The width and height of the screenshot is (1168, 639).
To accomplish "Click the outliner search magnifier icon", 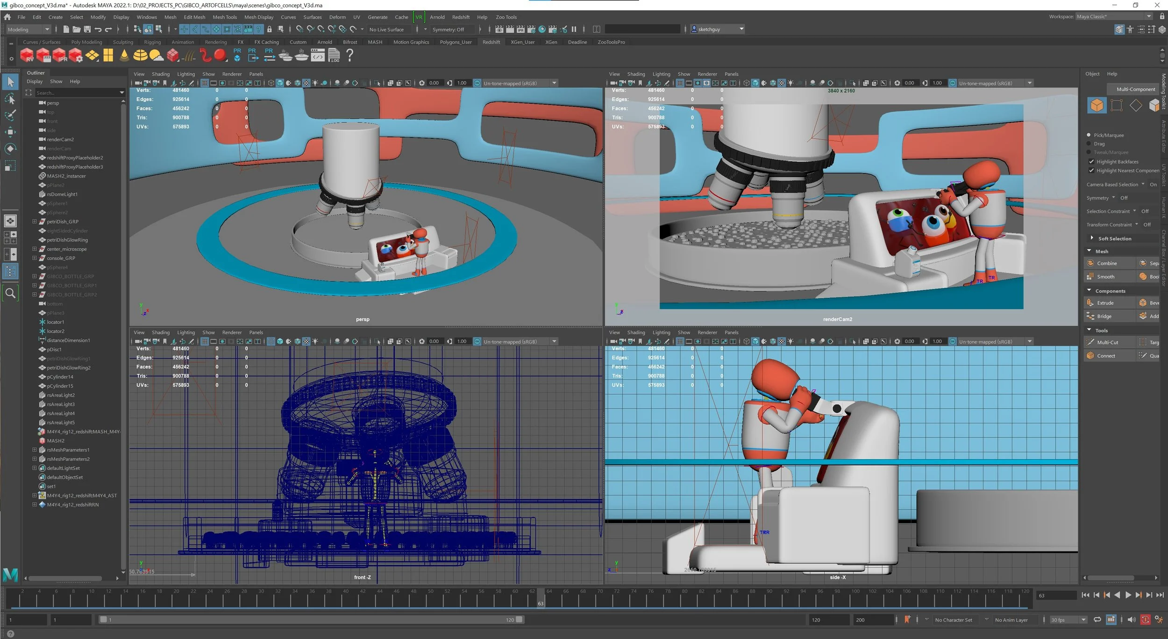I will [x=10, y=294].
